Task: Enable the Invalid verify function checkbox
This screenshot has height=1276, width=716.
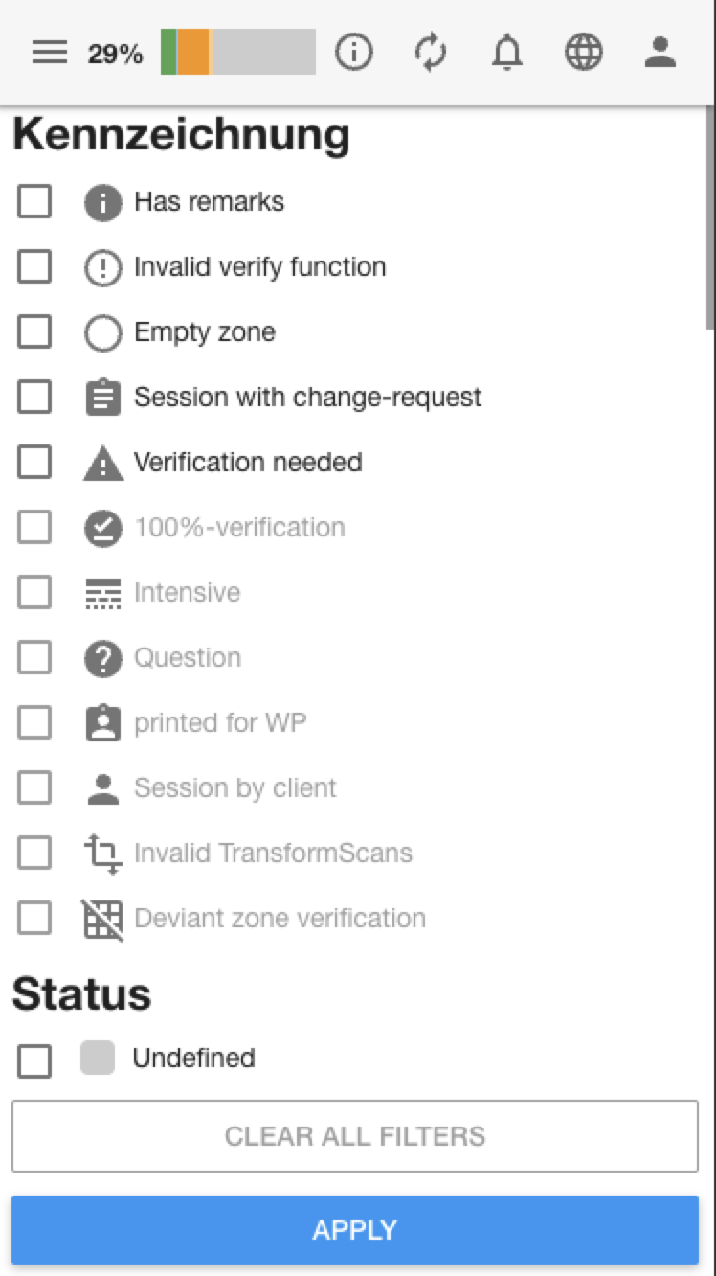Action: point(34,267)
